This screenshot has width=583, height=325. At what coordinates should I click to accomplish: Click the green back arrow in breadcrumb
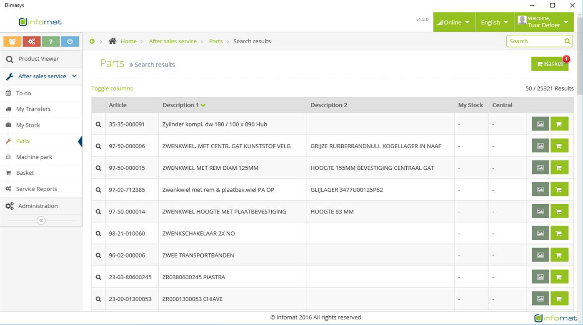click(92, 41)
